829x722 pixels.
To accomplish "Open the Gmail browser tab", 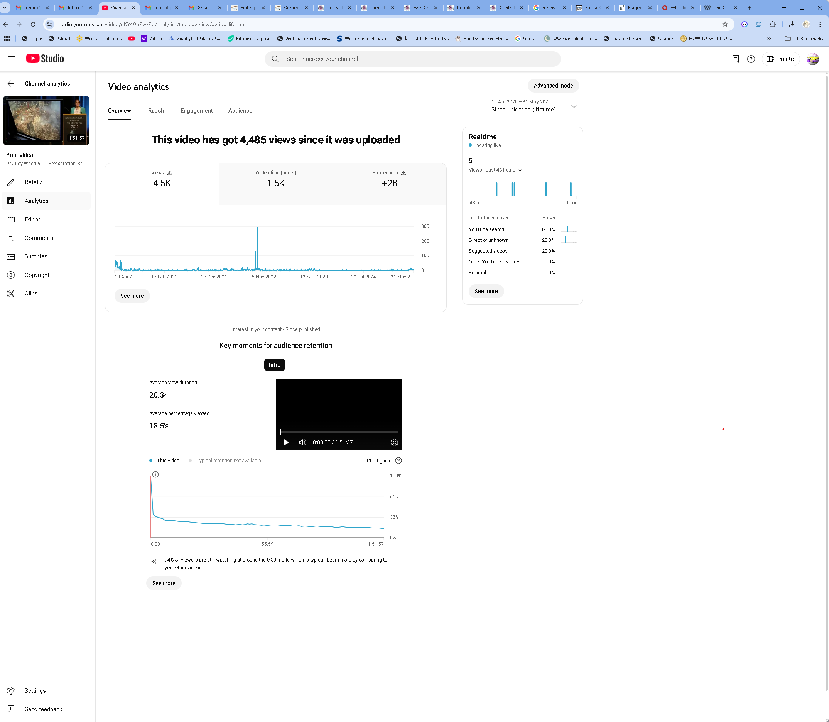I will [x=205, y=8].
